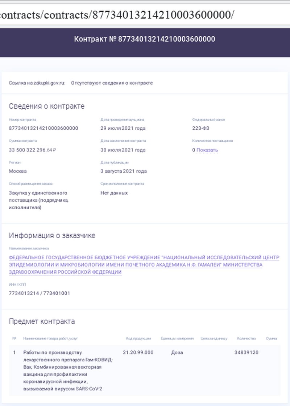Image resolution: width=290 pixels, height=406 pixels.
Task: Click the URL address bar text
Action: (116, 15)
